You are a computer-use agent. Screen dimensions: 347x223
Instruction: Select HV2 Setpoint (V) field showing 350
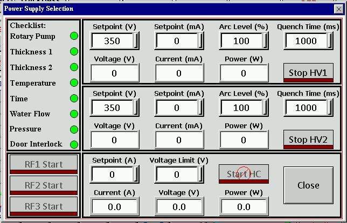(114, 108)
